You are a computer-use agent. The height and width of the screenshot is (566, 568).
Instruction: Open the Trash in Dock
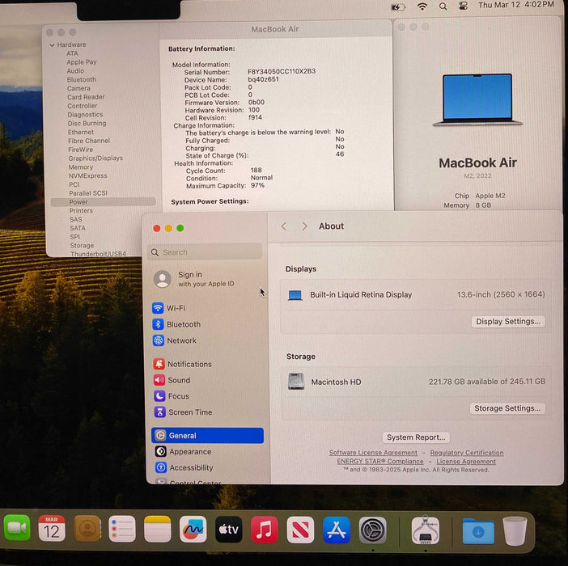(515, 531)
